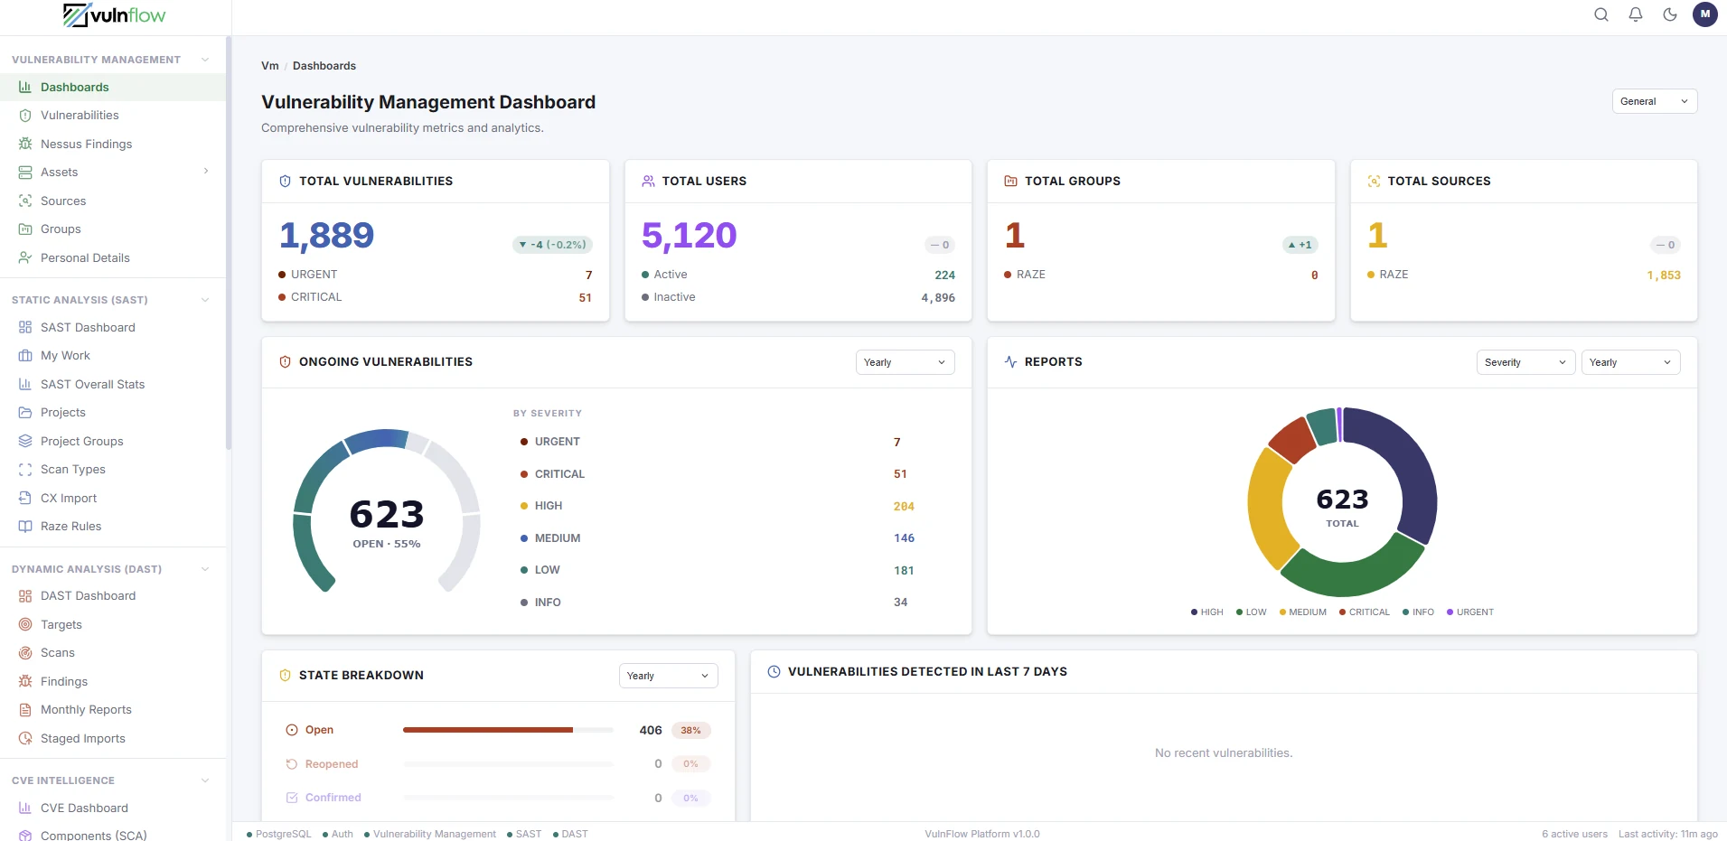Click the HIGH legend swatch in Reports

1195,612
